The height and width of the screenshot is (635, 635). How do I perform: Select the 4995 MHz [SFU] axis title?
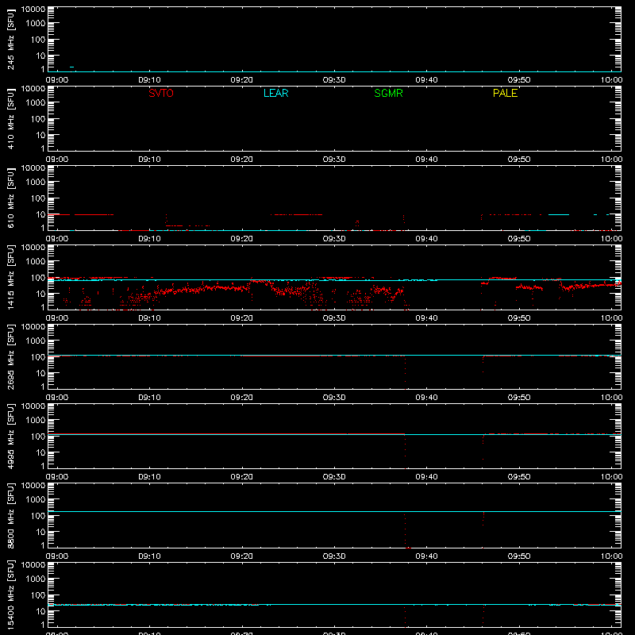[11, 436]
